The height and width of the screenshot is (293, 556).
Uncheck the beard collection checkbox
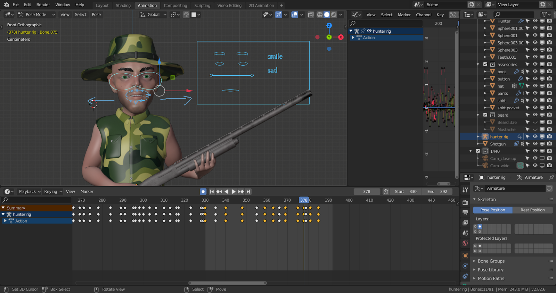click(x=485, y=115)
